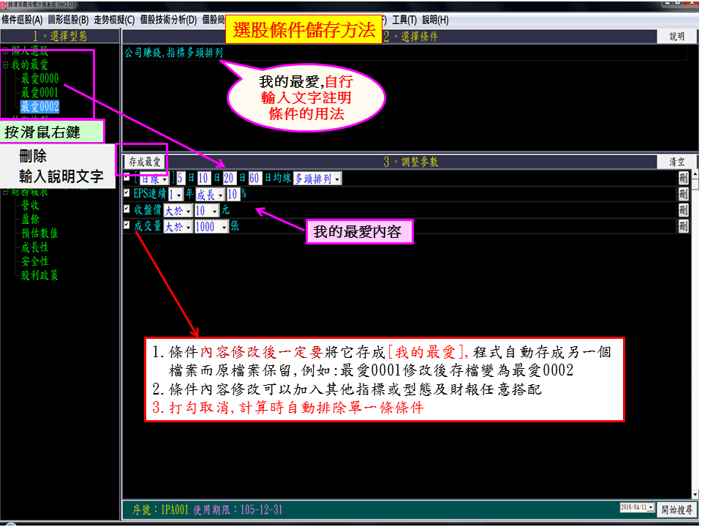Select the highlighted 最愛0002 item

39,107
